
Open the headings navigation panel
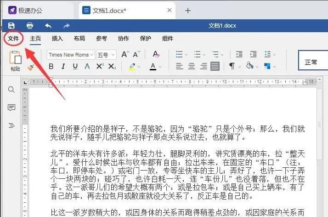[11, 126]
